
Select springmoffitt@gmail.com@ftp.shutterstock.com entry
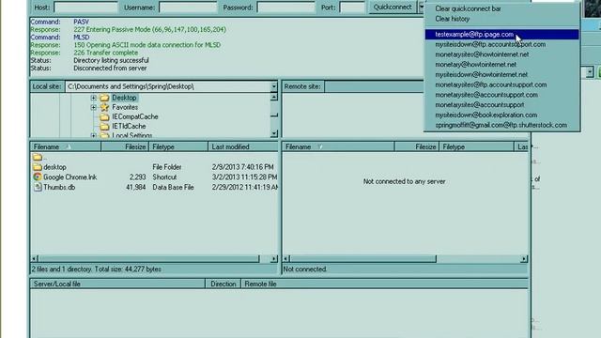tap(501, 125)
